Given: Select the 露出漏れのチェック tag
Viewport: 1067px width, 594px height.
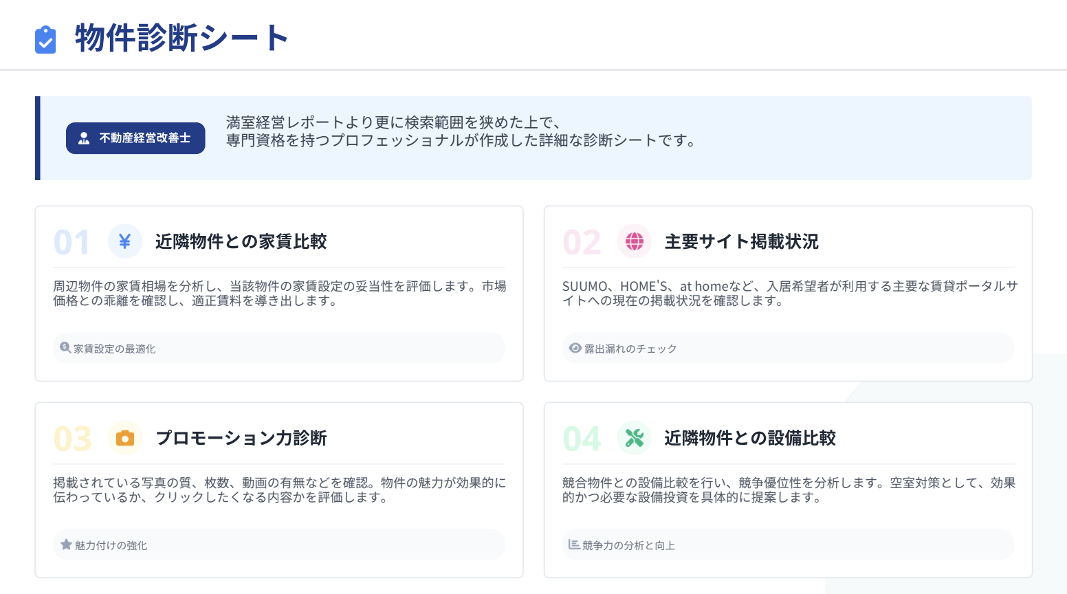Looking at the screenshot, I should [x=630, y=349].
